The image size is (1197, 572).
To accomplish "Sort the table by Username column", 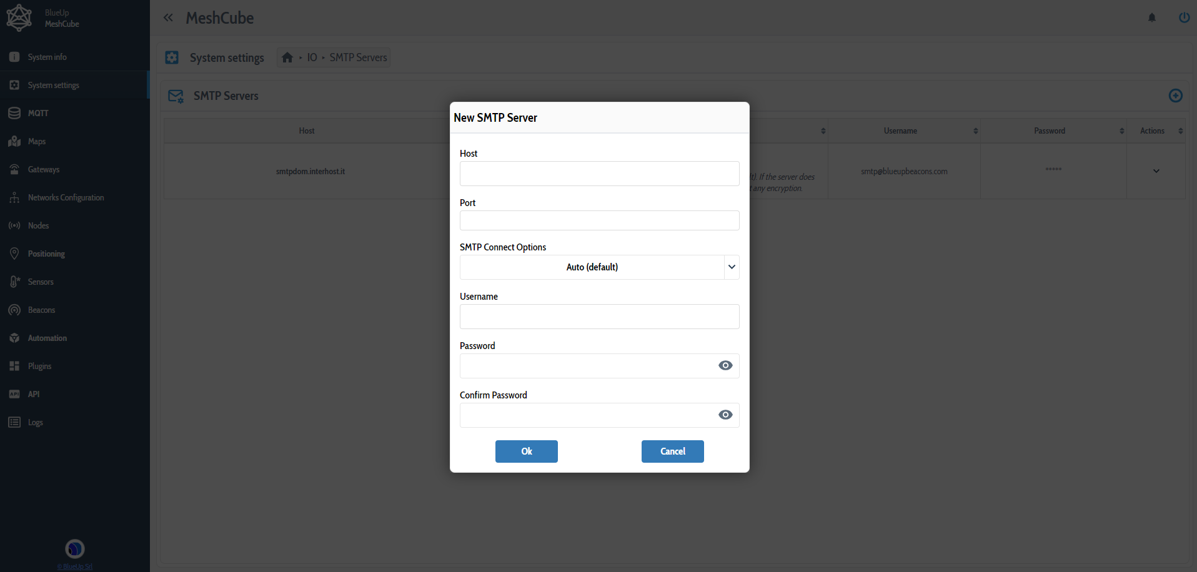I will tap(975, 131).
